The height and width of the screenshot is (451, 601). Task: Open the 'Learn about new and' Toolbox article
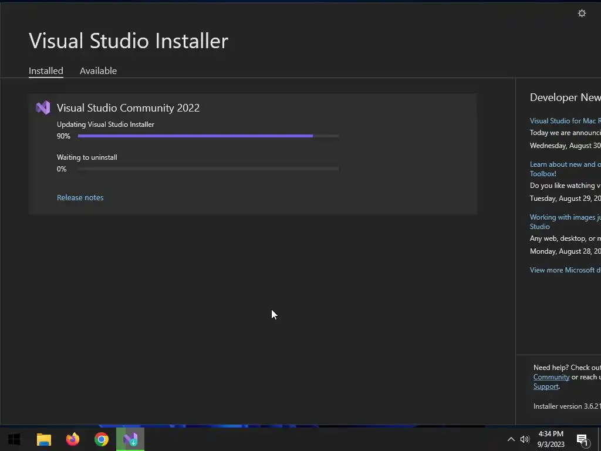565,169
